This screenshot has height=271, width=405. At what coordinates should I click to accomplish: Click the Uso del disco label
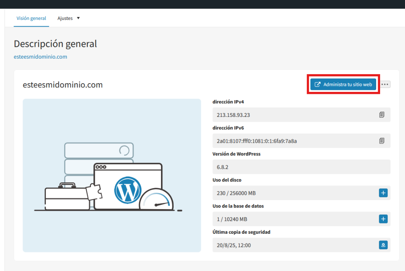(x=227, y=180)
